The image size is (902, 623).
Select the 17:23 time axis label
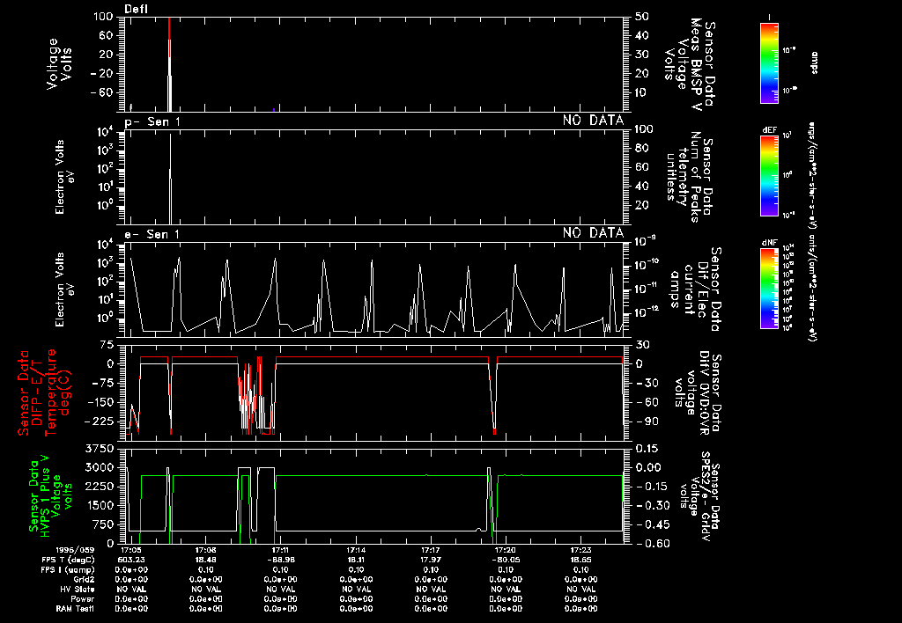click(x=580, y=549)
